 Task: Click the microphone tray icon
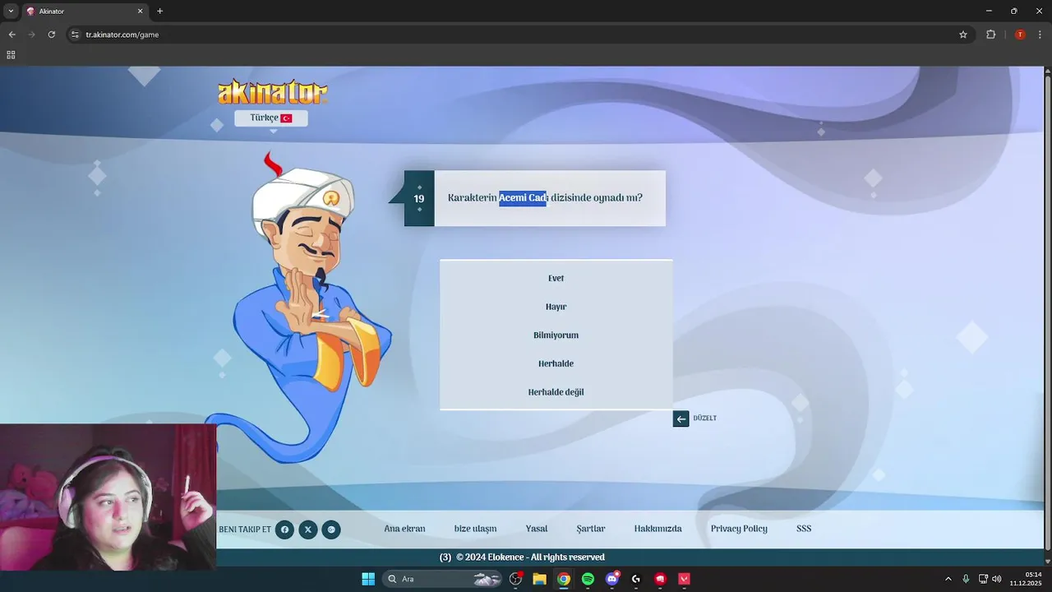[966, 579]
